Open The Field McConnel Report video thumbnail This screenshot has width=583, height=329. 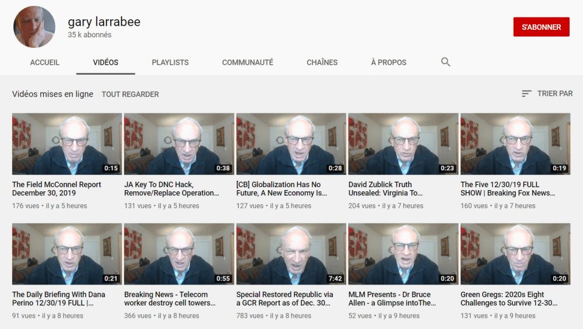[x=67, y=144]
